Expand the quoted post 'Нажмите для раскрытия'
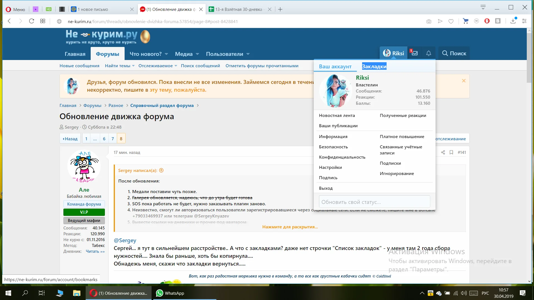 pyautogui.click(x=290, y=227)
